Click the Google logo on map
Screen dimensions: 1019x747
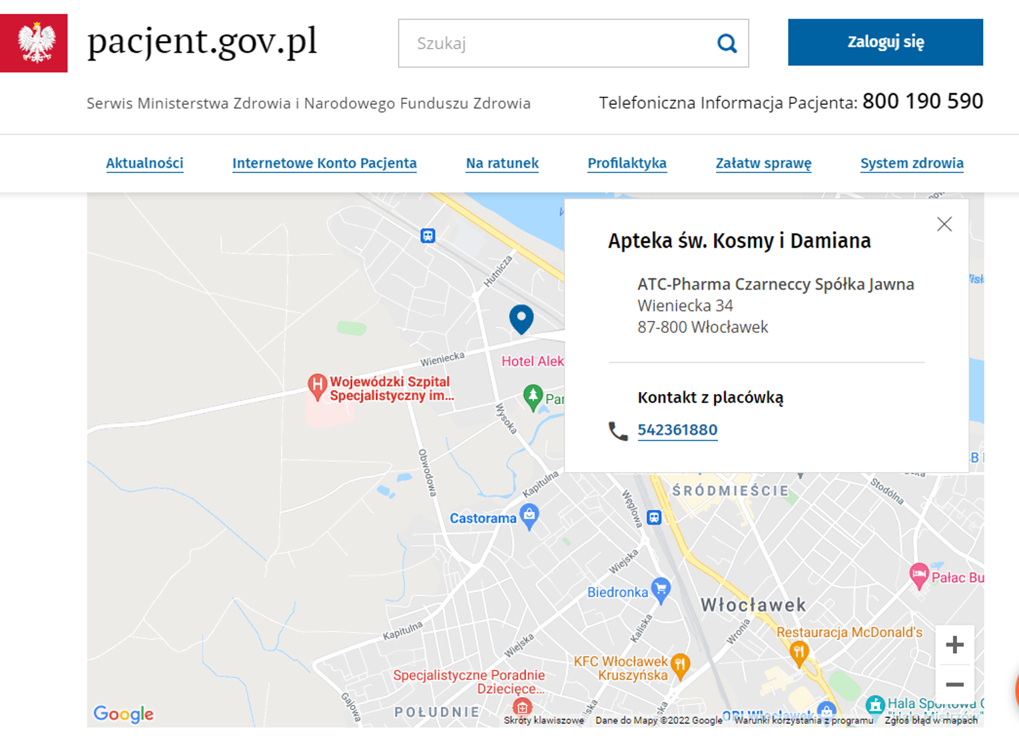[x=123, y=714]
